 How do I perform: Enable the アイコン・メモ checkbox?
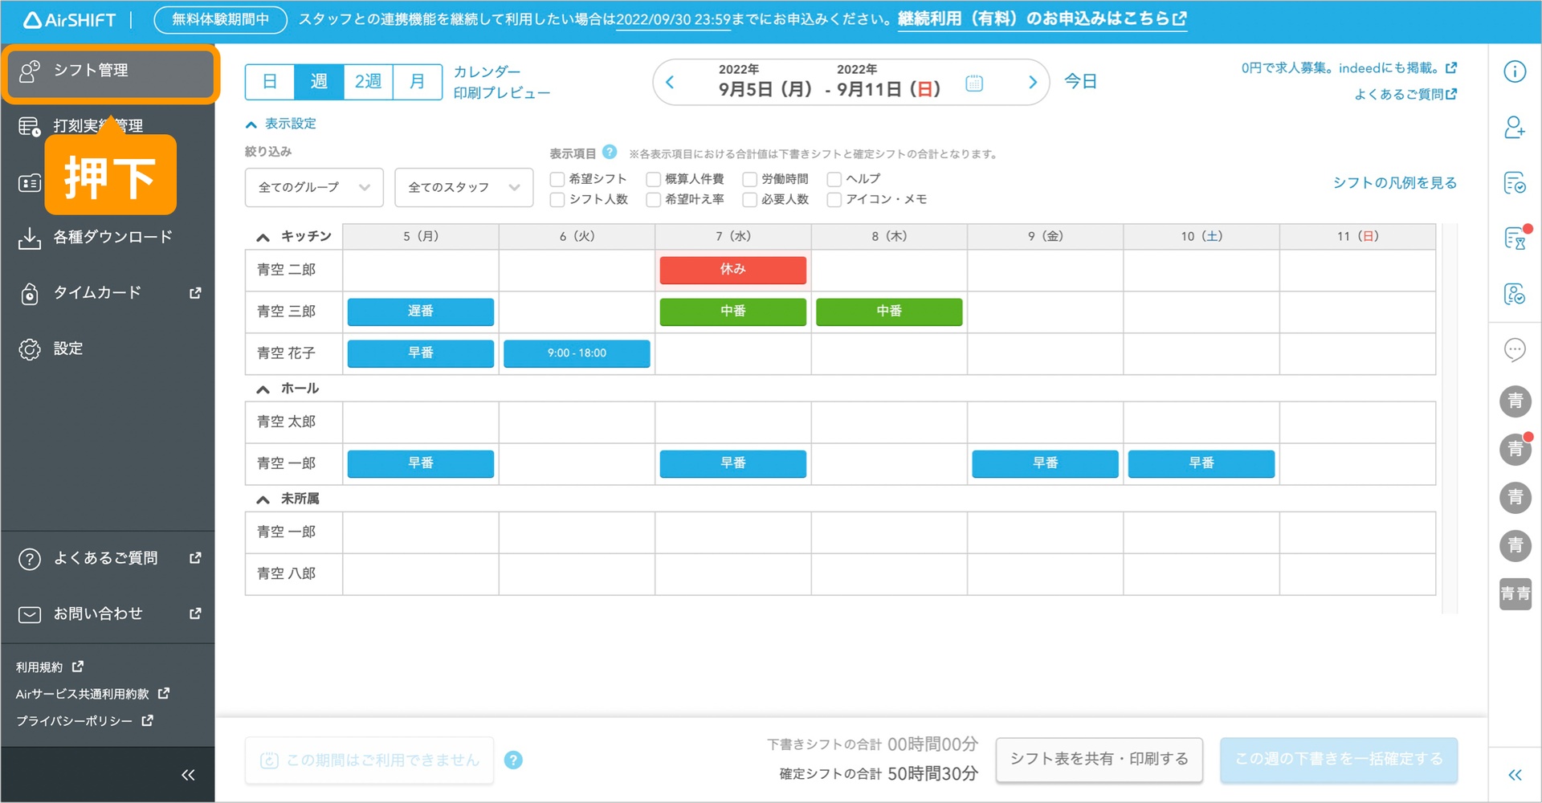pos(833,199)
